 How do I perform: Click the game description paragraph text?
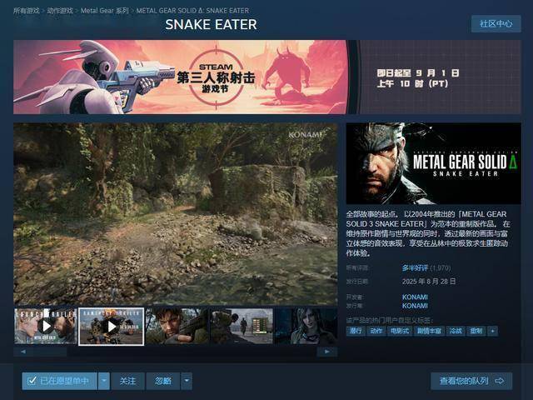tap(428, 233)
